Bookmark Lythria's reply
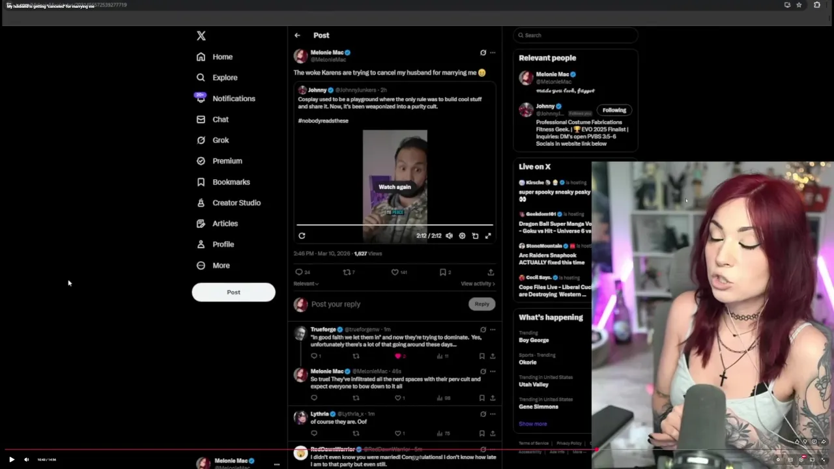The image size is (834, 469). [x=482, y=433]
